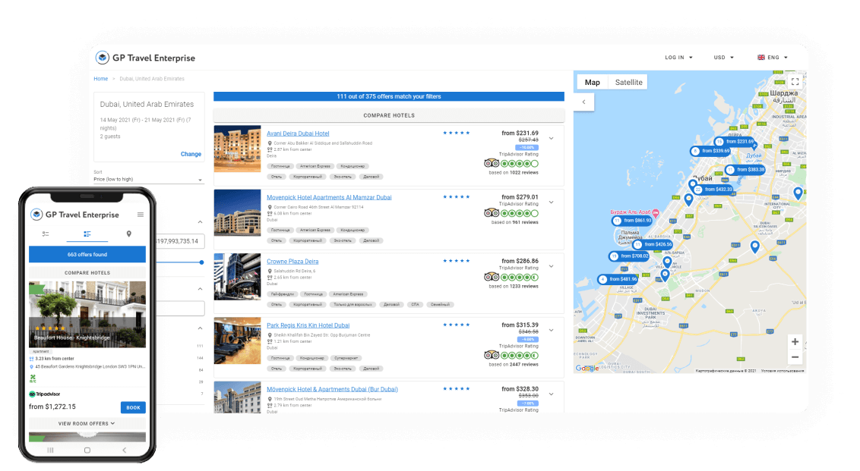The image size is (860, 471).
Task: Select the map marker labeled from $426.56
Action: click(x=653, y=245)
